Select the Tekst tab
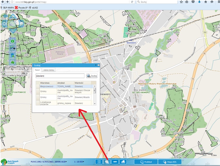 (37, 70)
